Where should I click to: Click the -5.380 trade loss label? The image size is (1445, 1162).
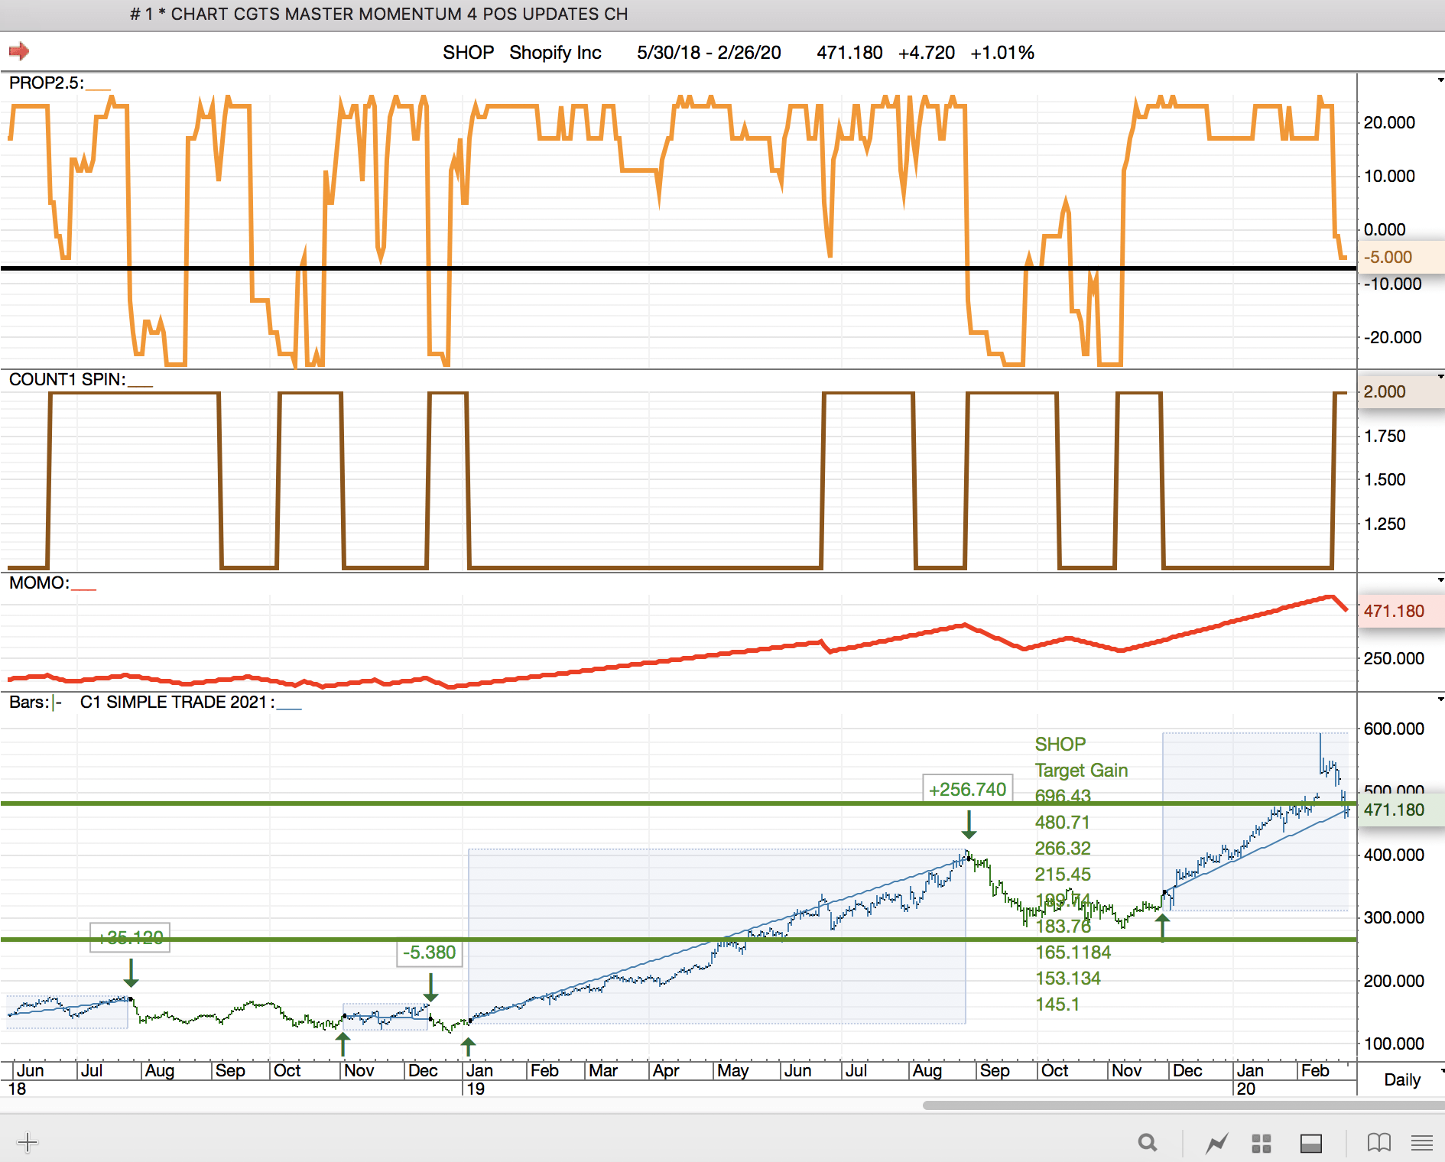(430, 953)
